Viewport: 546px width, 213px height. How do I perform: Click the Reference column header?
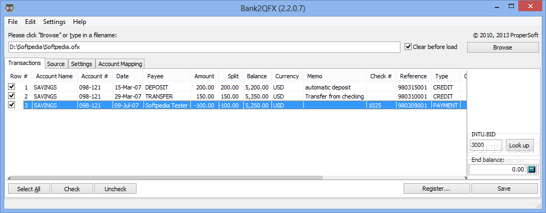(x=413, y=76)
